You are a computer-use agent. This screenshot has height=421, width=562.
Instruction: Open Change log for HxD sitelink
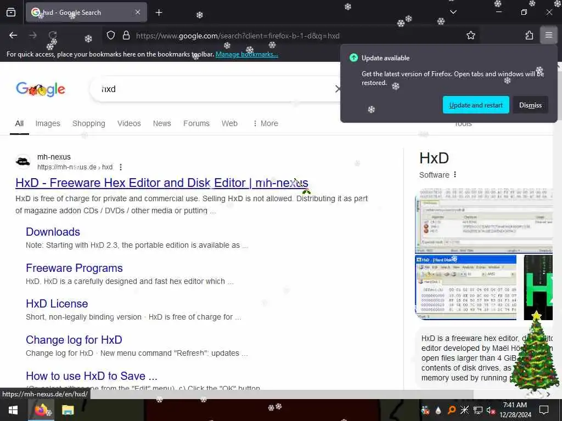(x=74, y=340)
